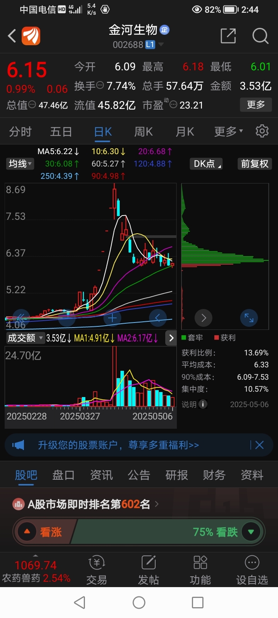Open market ranking chevron arrow
The width and height of the screenshot is (278, 618).
157,504
